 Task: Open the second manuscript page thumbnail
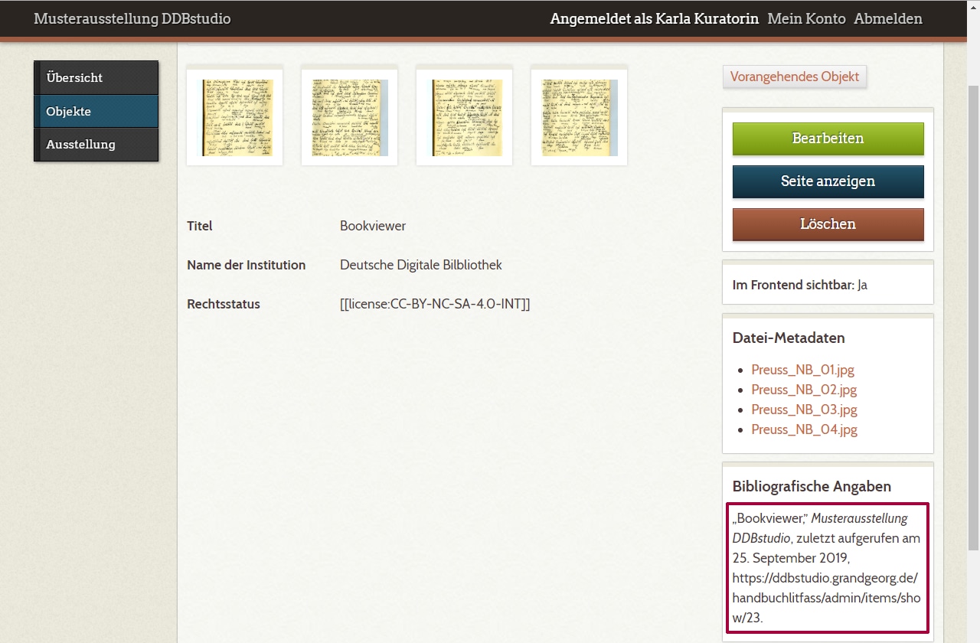[349, 117]
